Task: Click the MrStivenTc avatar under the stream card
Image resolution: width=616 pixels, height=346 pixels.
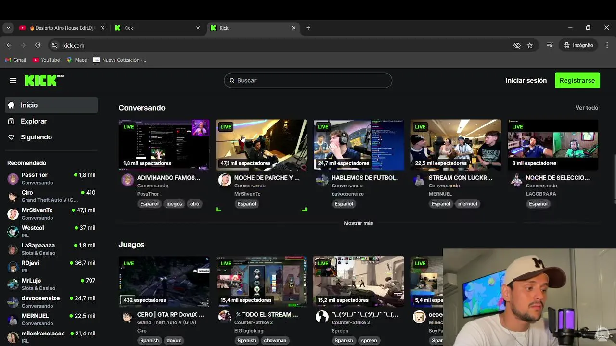Action: point(225,180)
